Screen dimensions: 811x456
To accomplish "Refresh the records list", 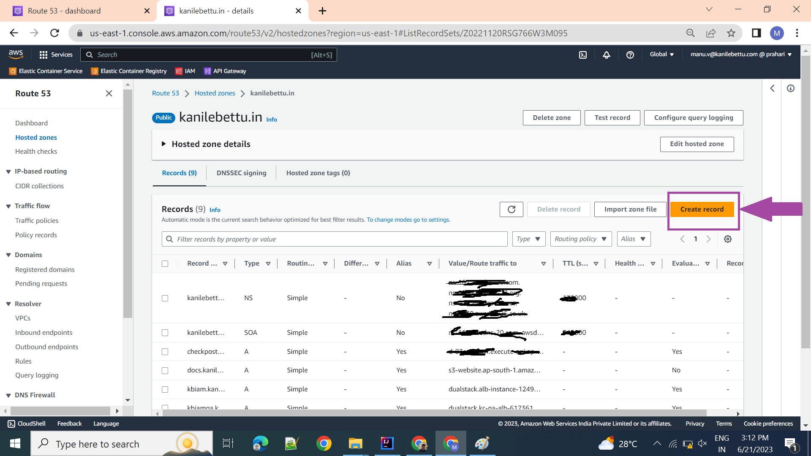I will pos(512,209).
